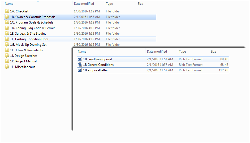Select '1L. Miscellaneous' folder name
The image size is (250, 143).
pos(23,67)
